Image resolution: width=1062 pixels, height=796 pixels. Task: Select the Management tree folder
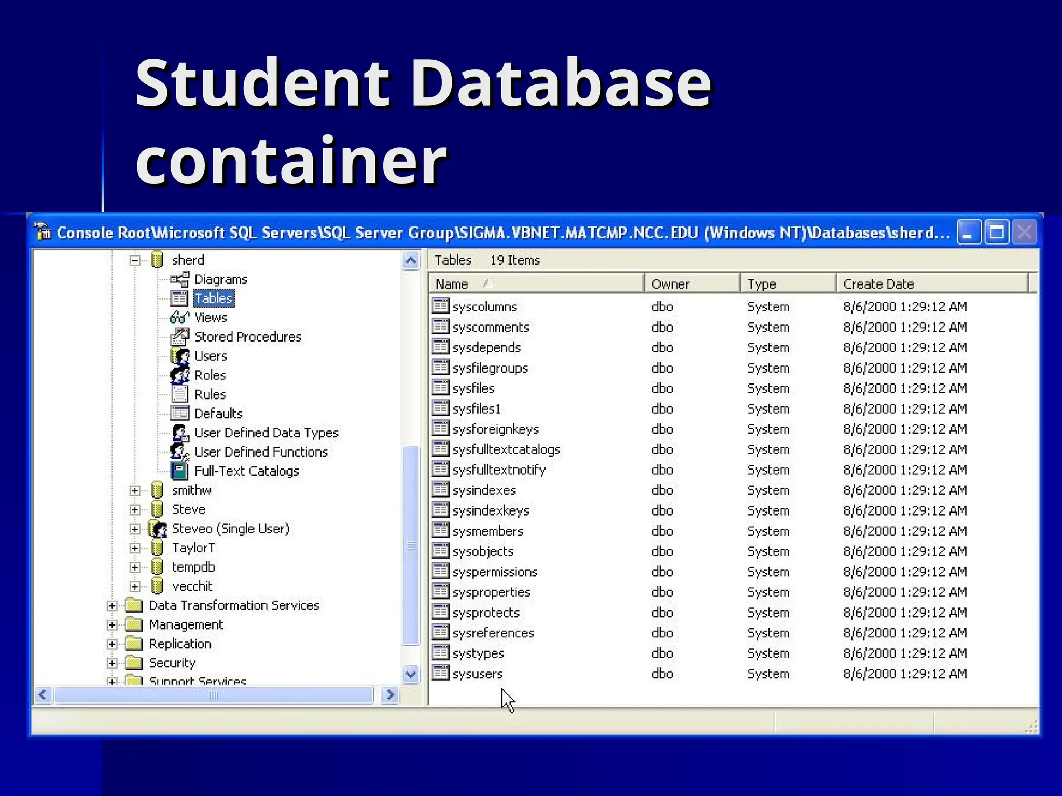pyautogui.click(x=185, y=624)
